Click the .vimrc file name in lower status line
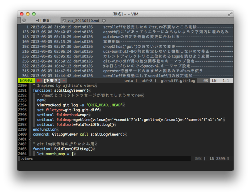 tap(27, 159)
